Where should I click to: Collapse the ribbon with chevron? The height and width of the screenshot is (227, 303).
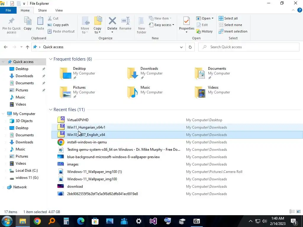click(x=293, y=10)
